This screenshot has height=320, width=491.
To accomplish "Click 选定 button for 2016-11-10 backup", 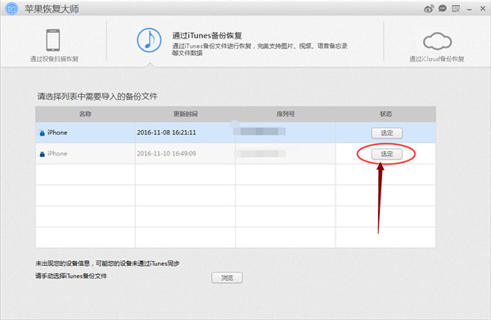I will pyautogui.click(x=387, y=154).
